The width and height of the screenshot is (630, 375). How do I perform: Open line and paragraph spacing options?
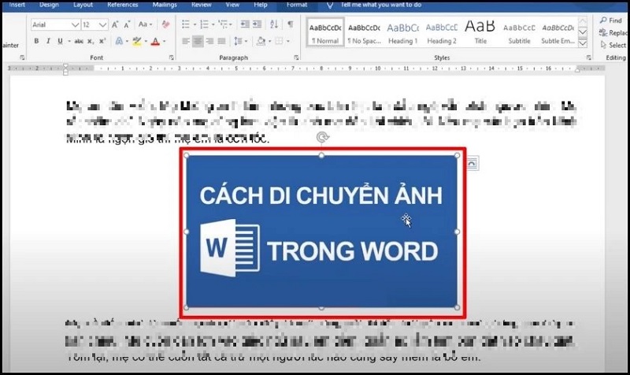coord(238,41)
